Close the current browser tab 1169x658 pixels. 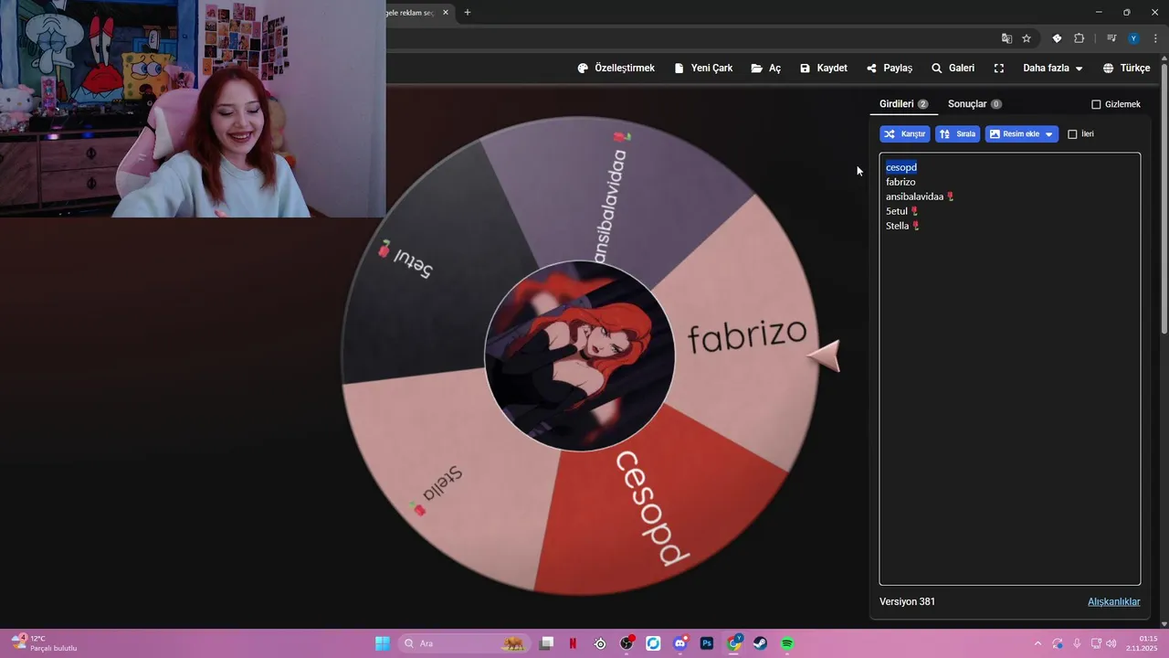[446, 13]
